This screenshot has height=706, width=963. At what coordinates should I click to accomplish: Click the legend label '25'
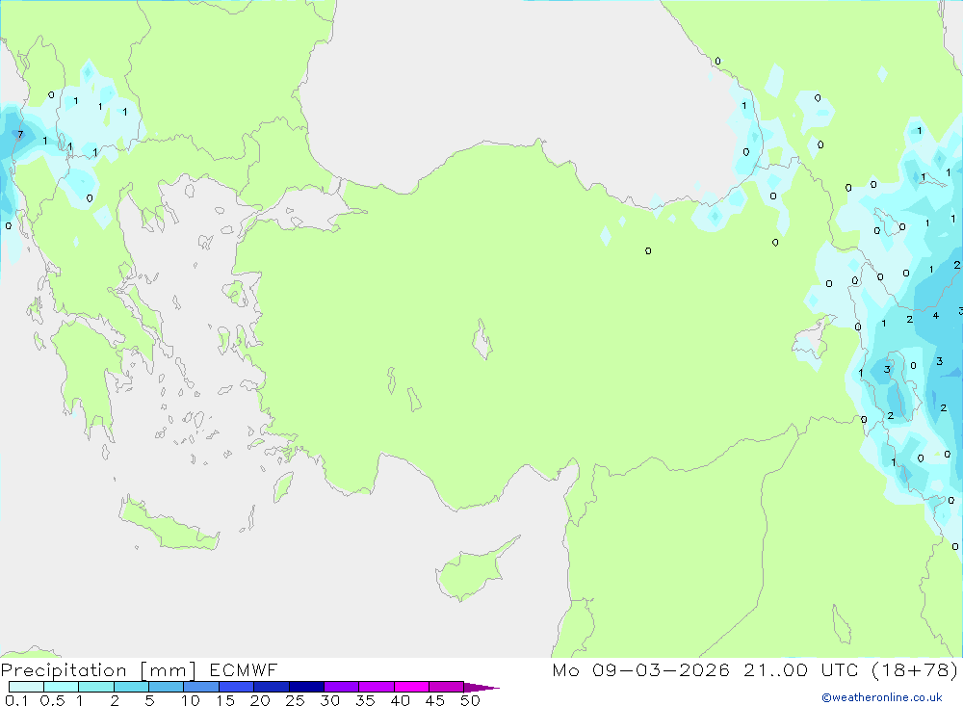click(x=296, y=700)
